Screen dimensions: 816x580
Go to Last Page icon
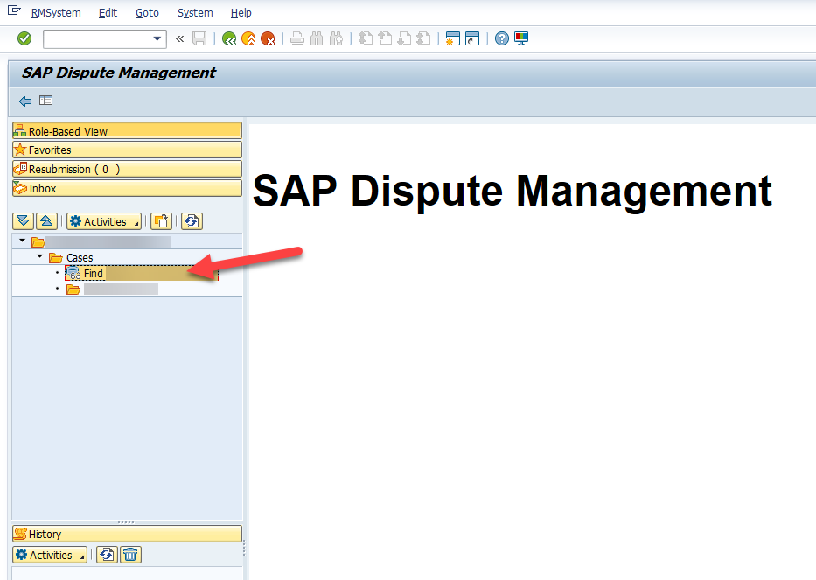click(x=423, y=38)
